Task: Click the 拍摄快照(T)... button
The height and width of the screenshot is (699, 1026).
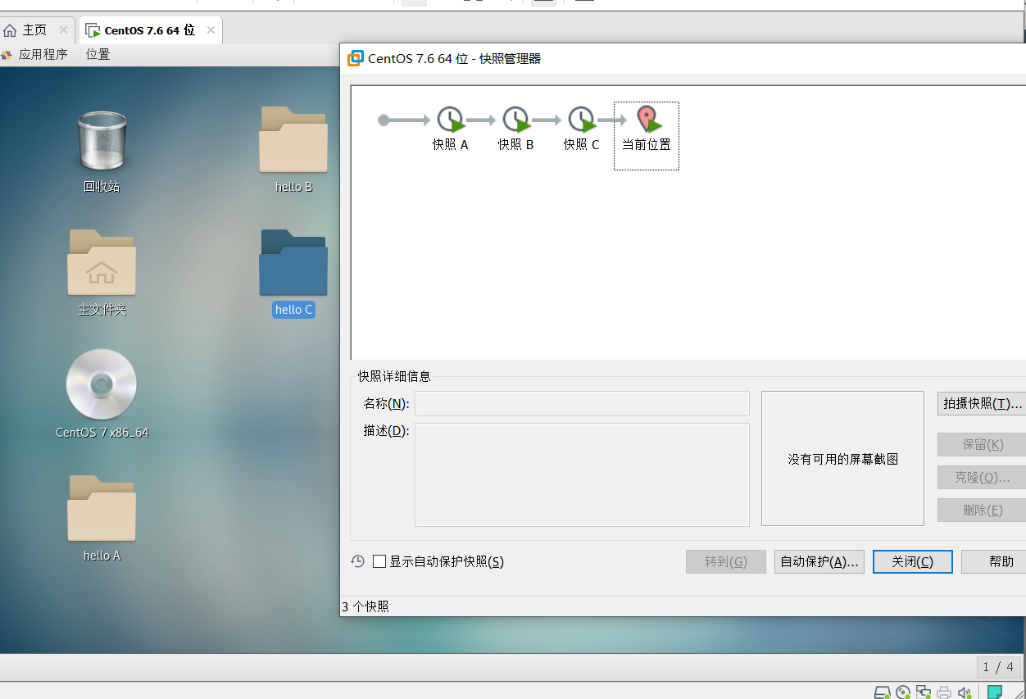Action: (x=982, y=403)
